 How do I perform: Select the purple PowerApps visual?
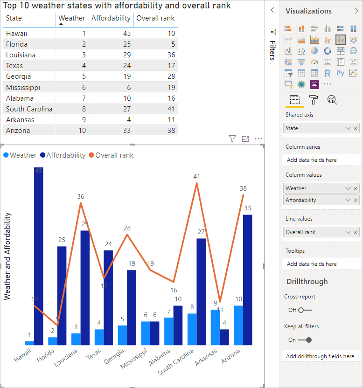(314, 84)
